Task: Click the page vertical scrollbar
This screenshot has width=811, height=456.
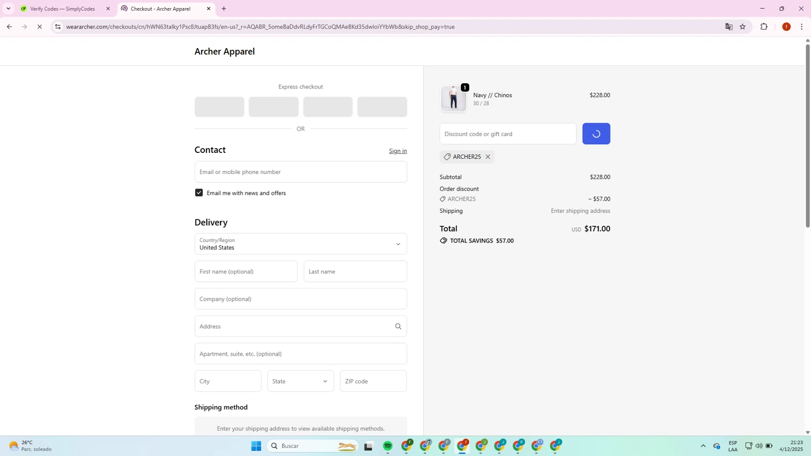Action: click(x=808, y=135)
